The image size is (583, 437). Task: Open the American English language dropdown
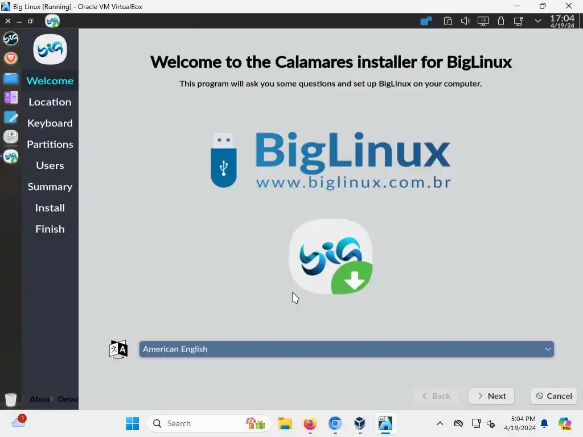coord(347,349)
